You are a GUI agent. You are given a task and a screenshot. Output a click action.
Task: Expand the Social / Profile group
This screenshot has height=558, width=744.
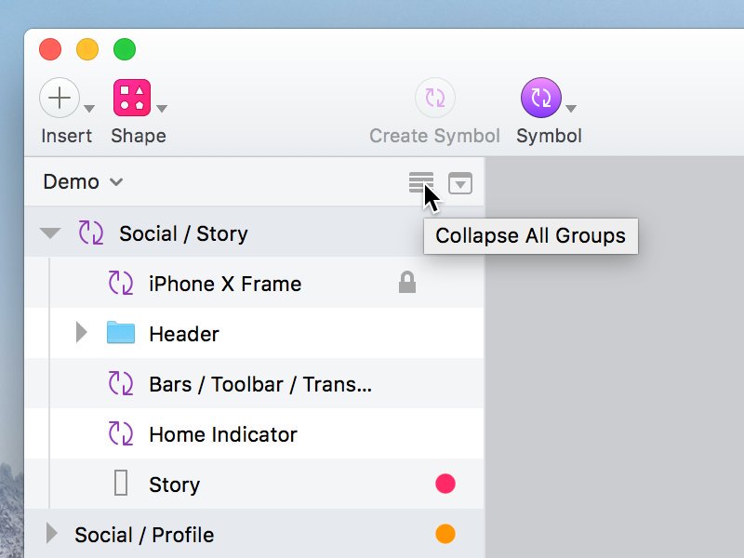tap(52, 534)
